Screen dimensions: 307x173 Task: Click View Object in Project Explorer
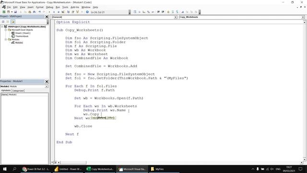coord(8,22)
